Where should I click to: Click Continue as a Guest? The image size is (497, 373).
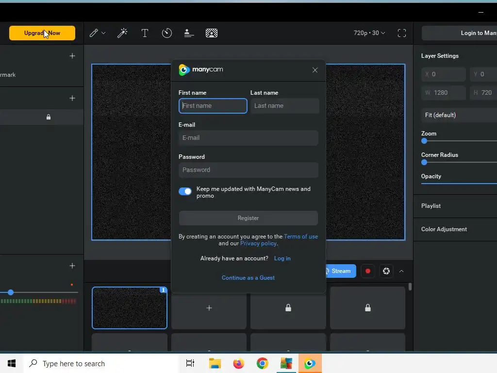248,278
